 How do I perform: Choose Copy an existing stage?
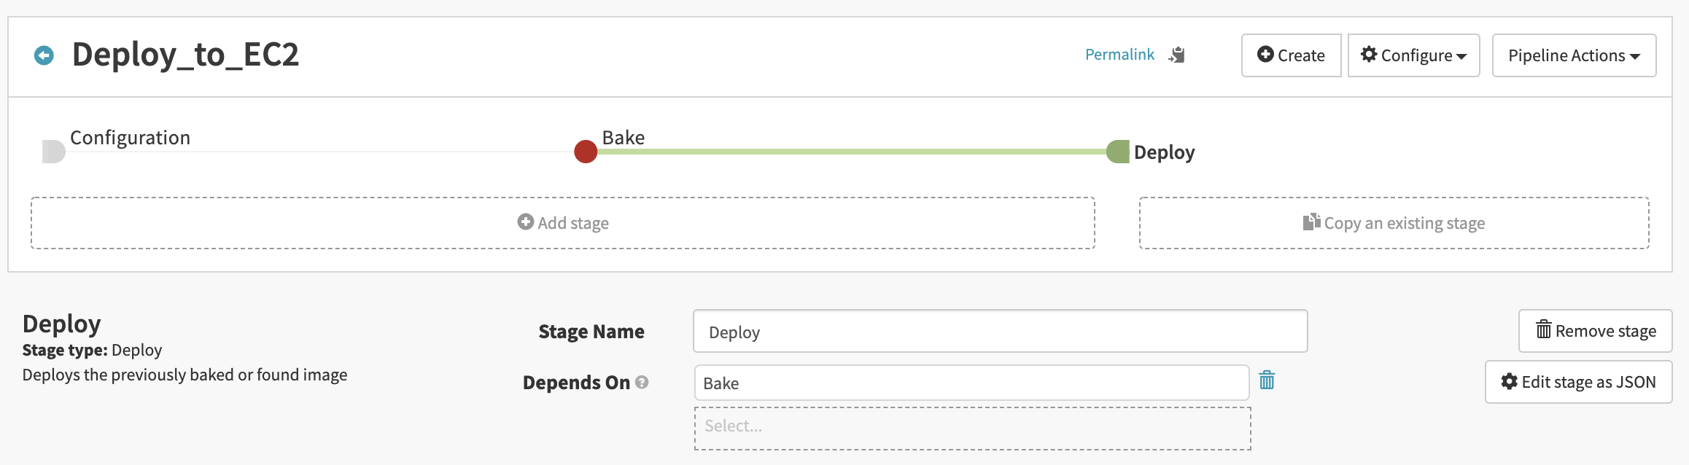[1394, 223]
